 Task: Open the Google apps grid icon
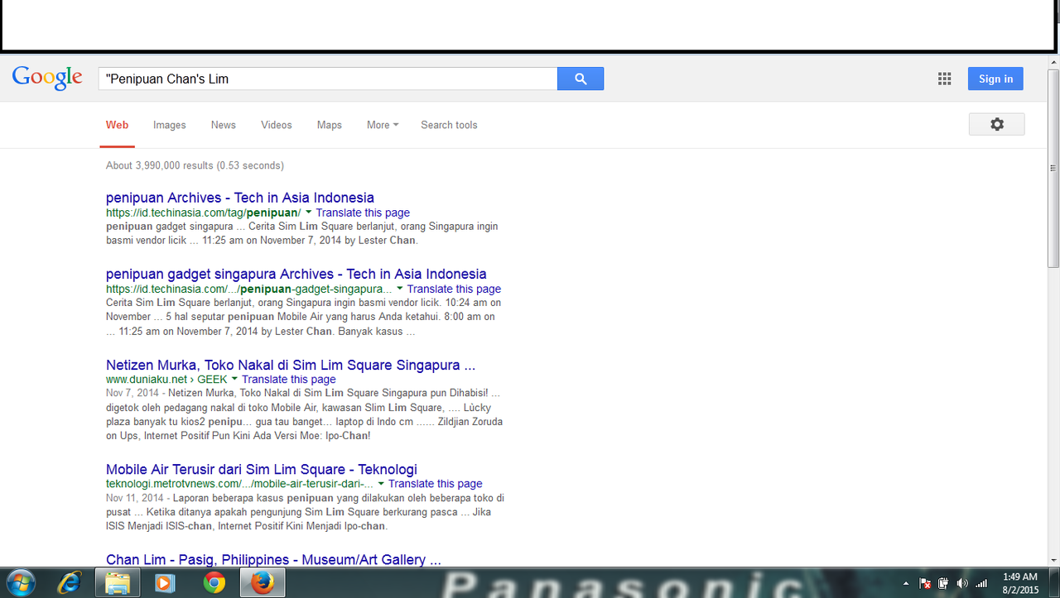point(944,79)
